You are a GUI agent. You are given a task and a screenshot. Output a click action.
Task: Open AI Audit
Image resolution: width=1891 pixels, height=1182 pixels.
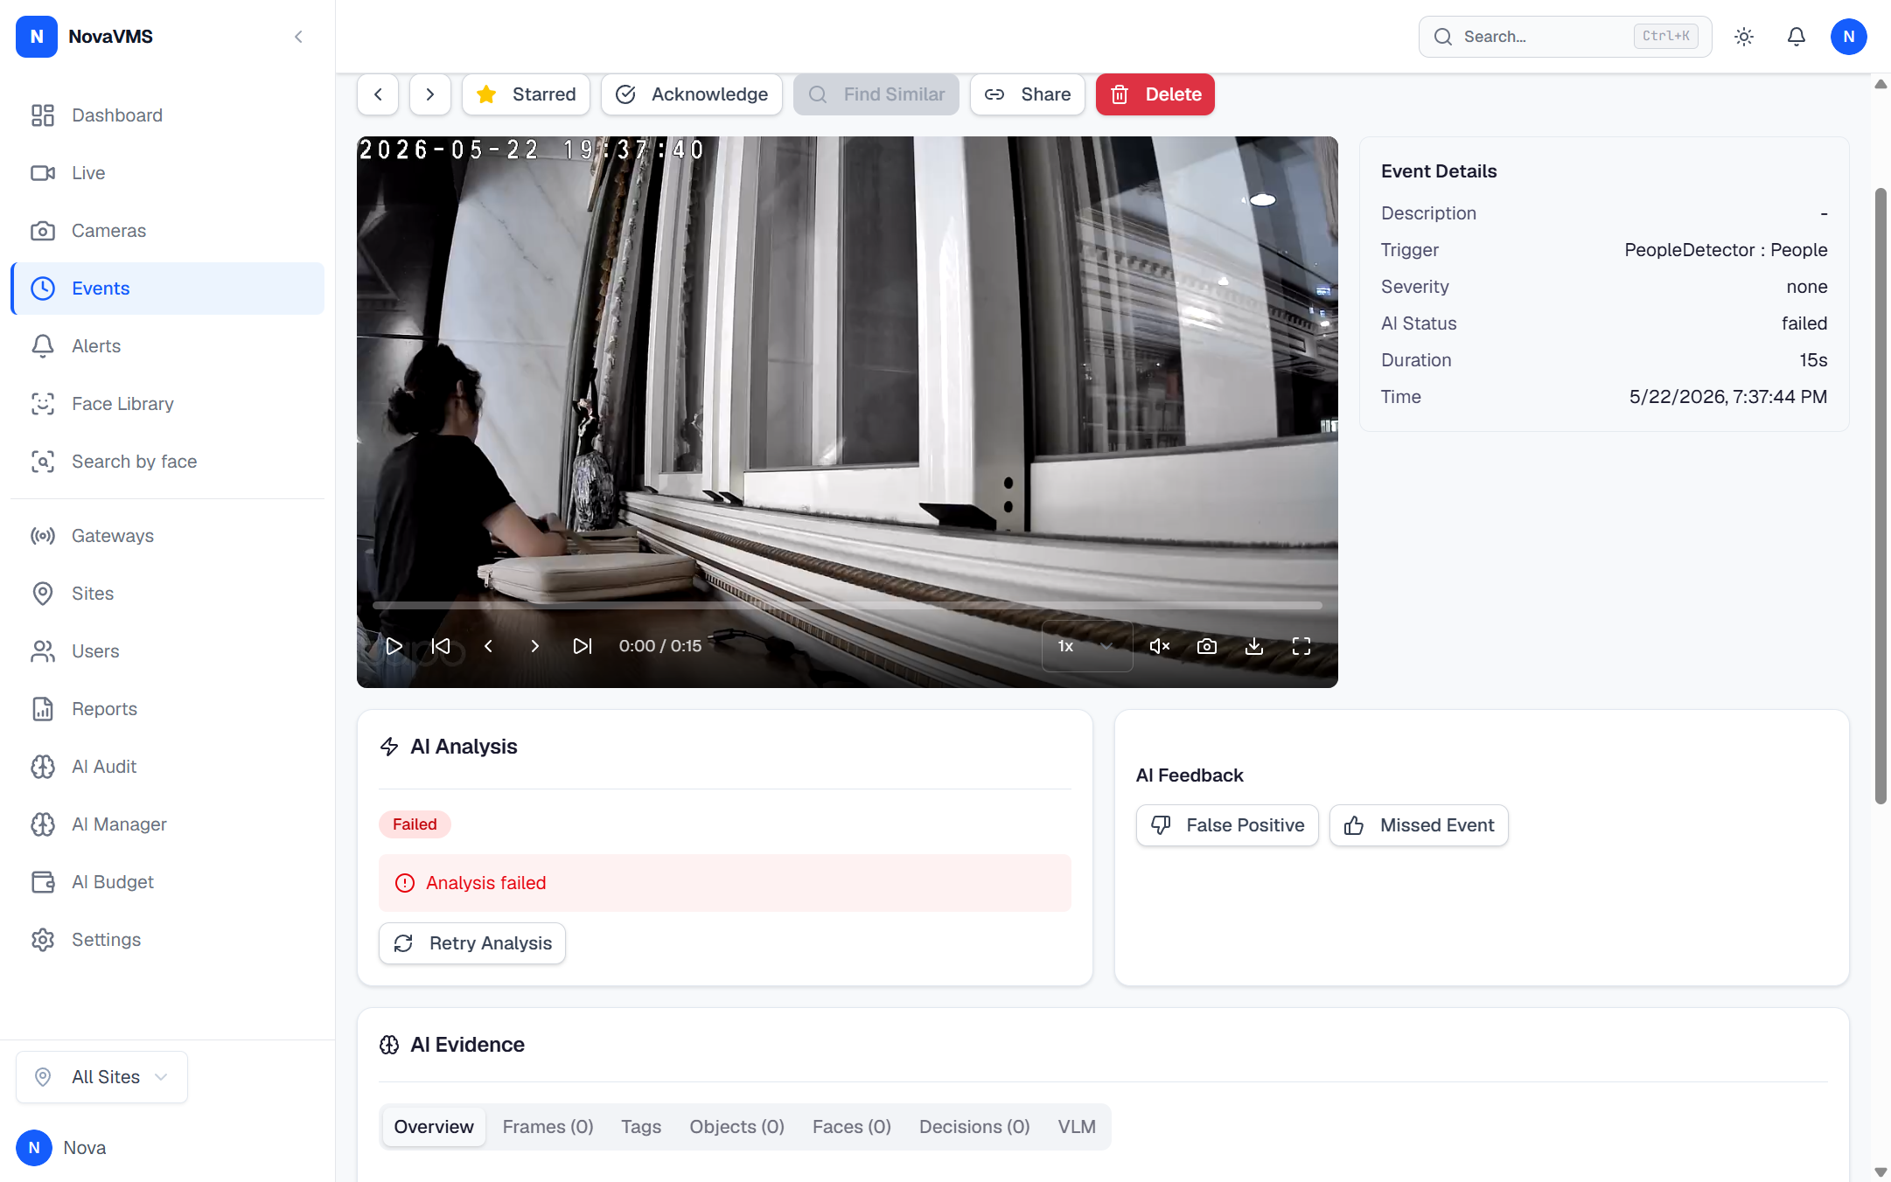[x=167, y=767]
